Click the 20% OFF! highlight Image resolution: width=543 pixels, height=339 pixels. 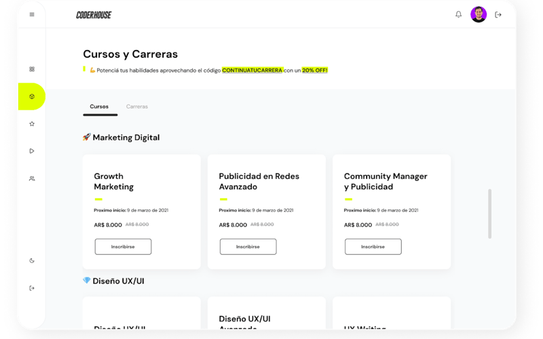tap(314, 71)
